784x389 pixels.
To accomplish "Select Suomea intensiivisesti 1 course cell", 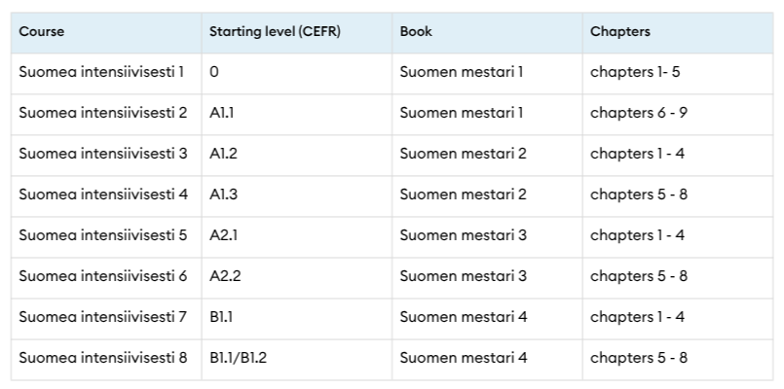I will [x=101, y=72].
